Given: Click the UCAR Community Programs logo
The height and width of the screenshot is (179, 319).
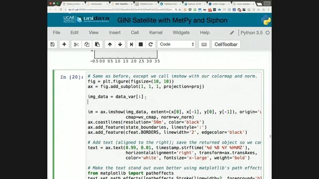Looking at the screenshot, I should (x=69, y=19).
